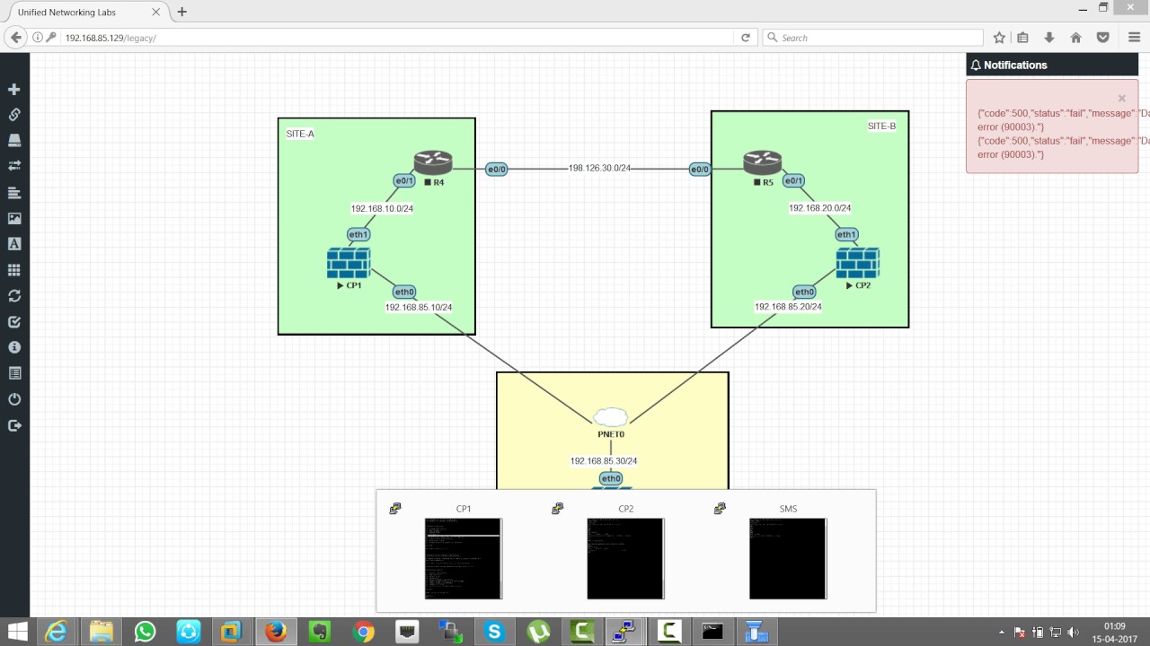Open Internet Explorer from the taskbar
The image size is (1150, 646).
pos(56,632)
